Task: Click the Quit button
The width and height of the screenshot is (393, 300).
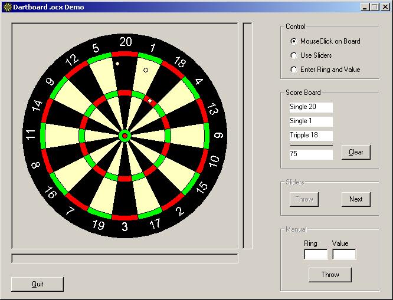Action: coord(37,284)
